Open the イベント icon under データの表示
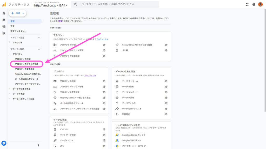 coord(56,129)
